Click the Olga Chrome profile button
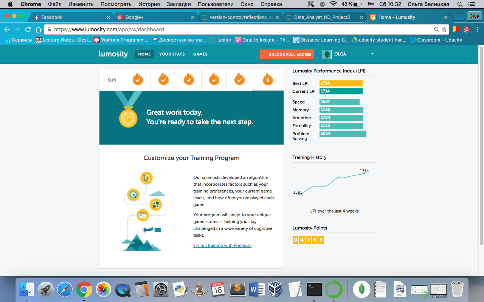Viewport: 484px width, 302px height. tap(474, 16)
